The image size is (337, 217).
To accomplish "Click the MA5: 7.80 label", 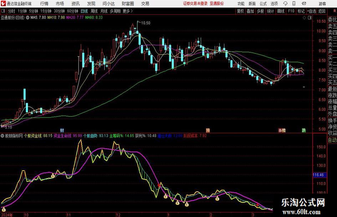I will 38,17.
